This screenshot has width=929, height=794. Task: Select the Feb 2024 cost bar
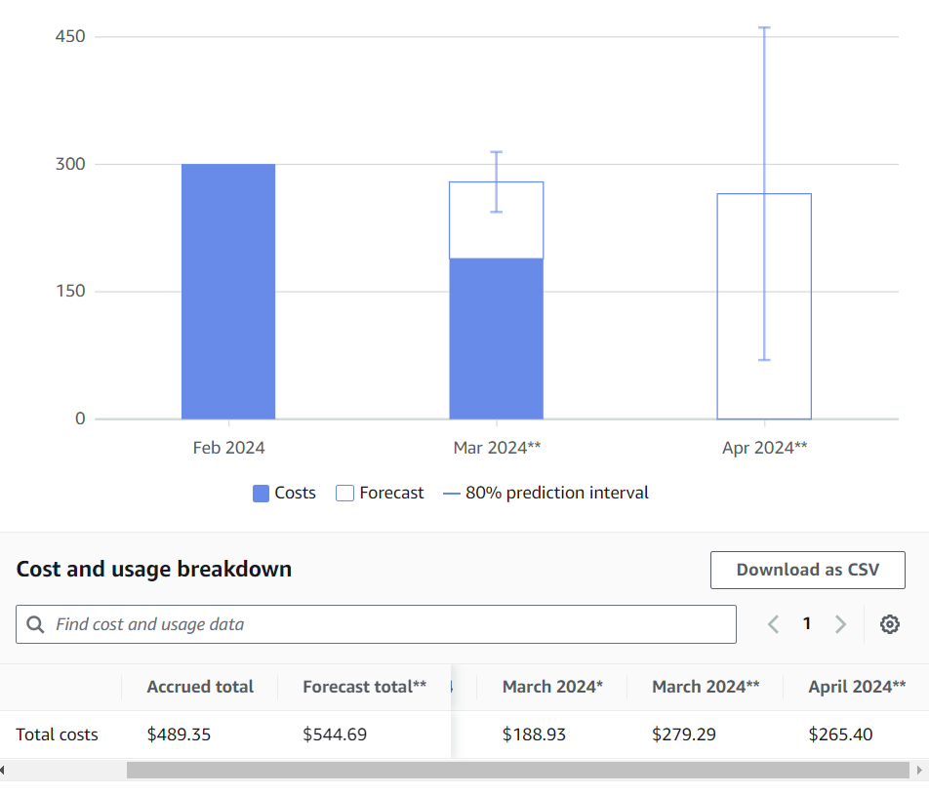[228, 293]
